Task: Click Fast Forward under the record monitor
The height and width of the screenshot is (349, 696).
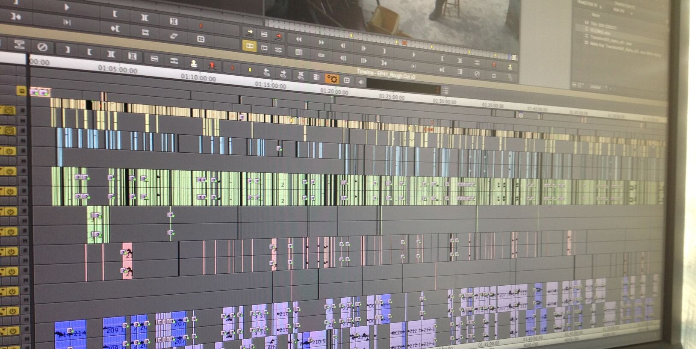Action: coord(321,42)
